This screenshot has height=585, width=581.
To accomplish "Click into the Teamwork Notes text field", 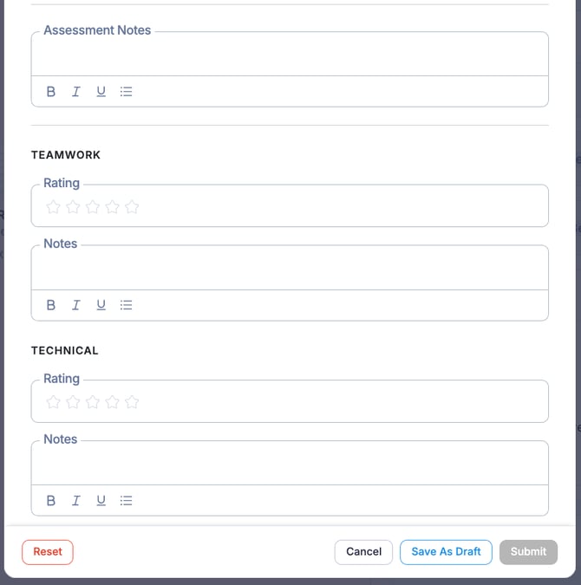I will (x=290, y=270).
